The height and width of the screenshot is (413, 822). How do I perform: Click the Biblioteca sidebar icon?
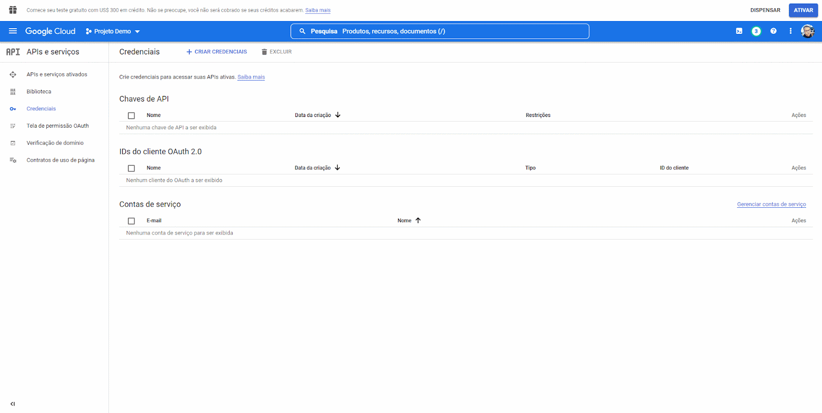click(13, 92)
